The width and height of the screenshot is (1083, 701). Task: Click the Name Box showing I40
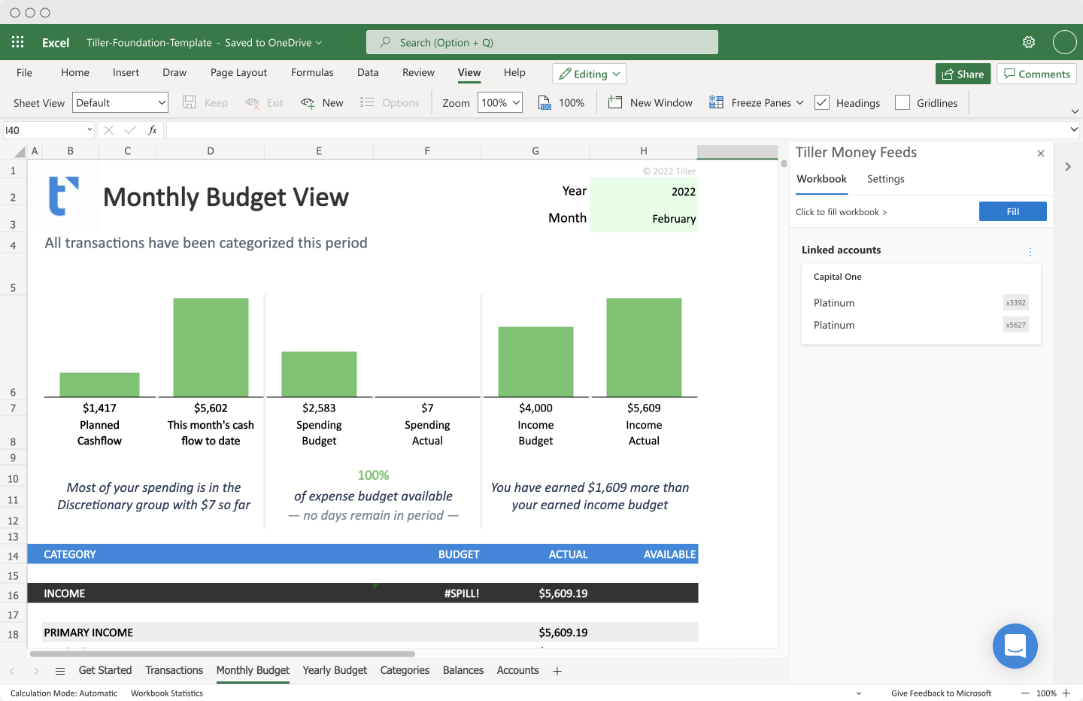[x=49, y=130]
